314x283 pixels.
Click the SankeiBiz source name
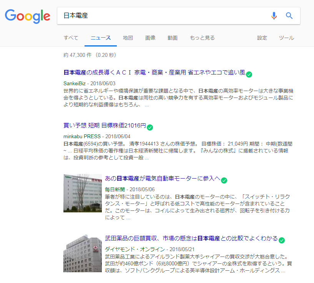pos(74,83)
